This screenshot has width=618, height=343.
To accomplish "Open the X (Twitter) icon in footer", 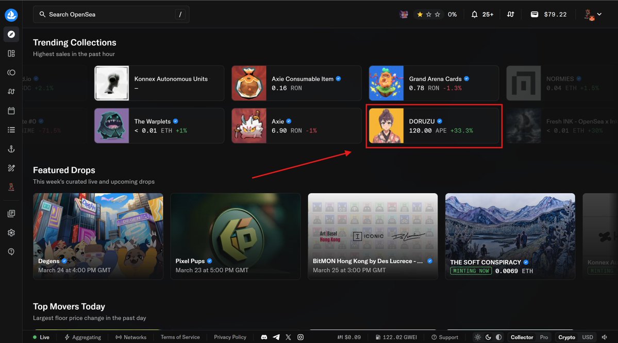I will tap(288, 337).
